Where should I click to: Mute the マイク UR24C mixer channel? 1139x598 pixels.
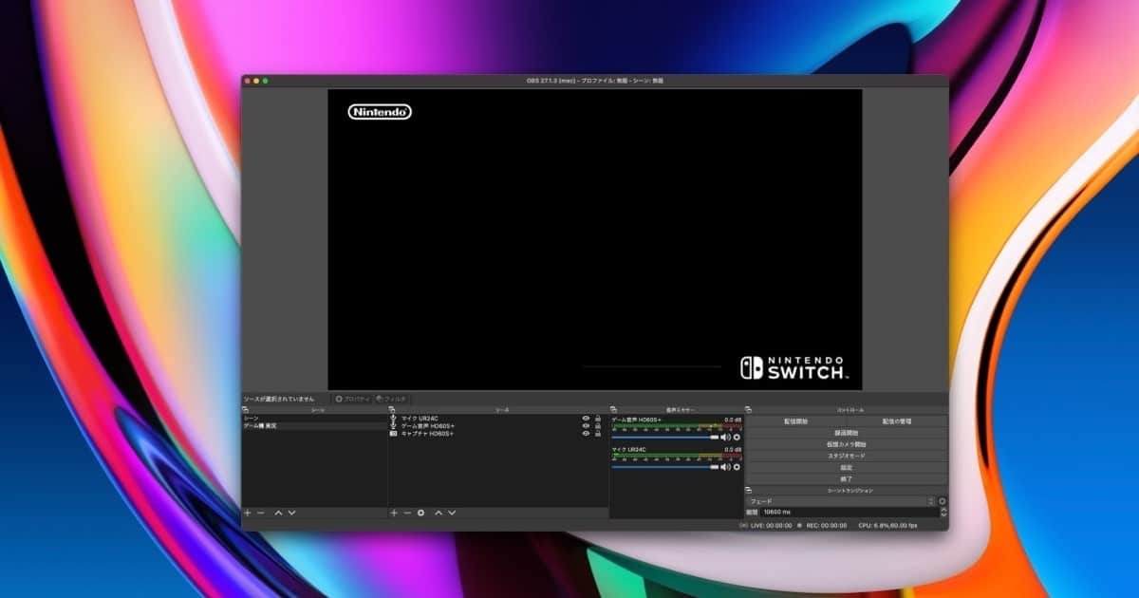pyautogui.click(x=725, y=467)
